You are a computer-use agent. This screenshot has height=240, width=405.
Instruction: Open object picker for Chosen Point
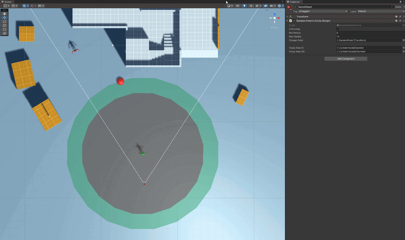pyautogui.click(x=403, y=40)
